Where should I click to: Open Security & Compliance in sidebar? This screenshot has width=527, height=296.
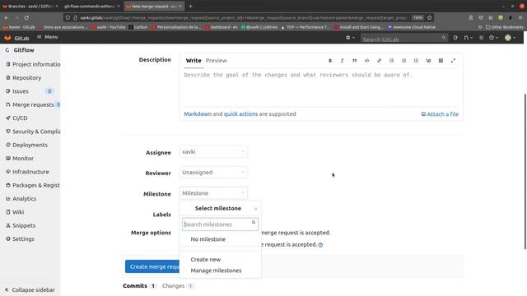[33, 132]
